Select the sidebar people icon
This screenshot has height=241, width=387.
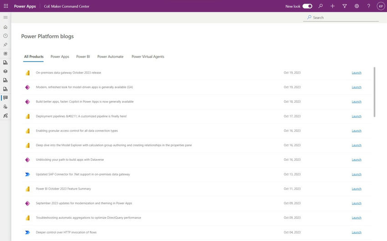click(x=5, y=107)
